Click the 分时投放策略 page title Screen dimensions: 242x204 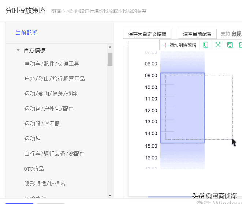25,11
